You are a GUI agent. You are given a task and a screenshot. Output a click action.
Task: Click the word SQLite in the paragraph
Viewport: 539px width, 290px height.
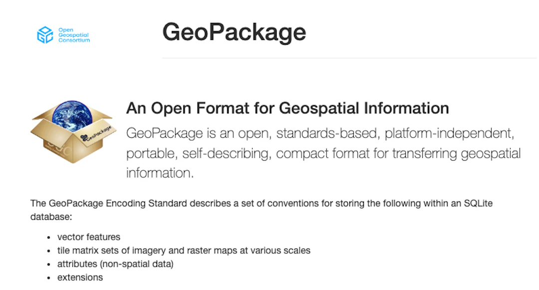tap(478, 203)
